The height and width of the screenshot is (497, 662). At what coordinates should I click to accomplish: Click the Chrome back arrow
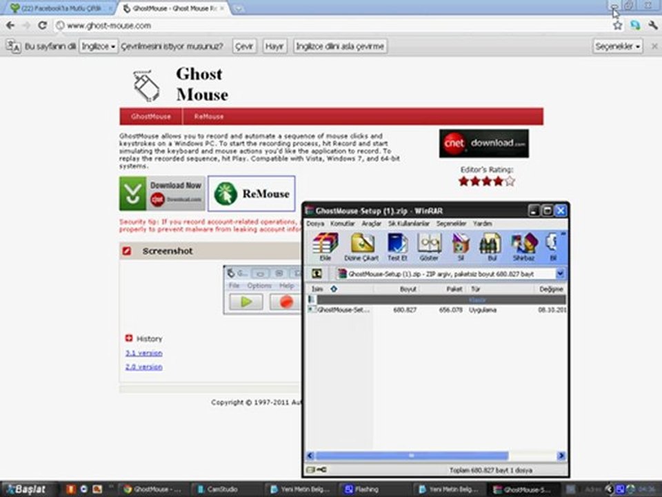pos(10,26)
